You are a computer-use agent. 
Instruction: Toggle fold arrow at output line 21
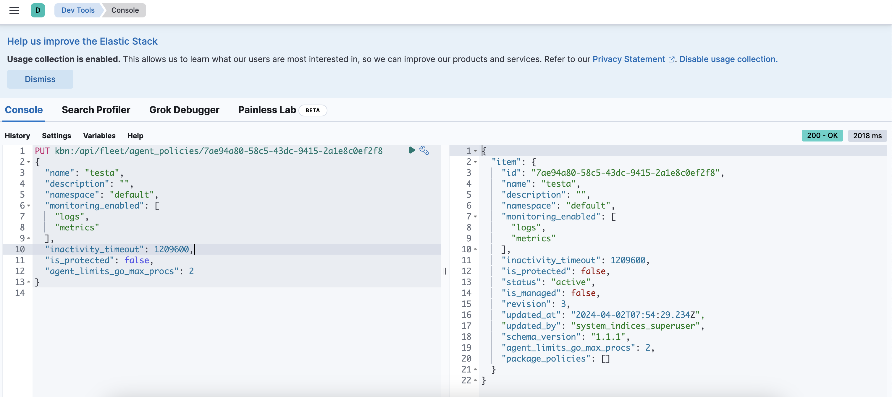(475, 370)
